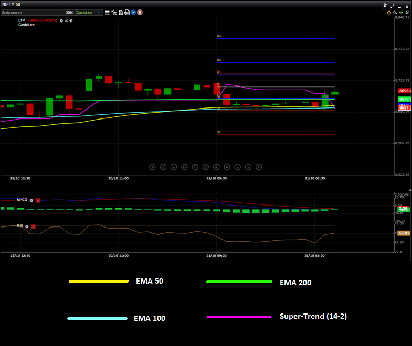The height and width of the screenshot is (346, 412).
Task: Click the LTP 8693.05 value text
Action: pos(43,20)
